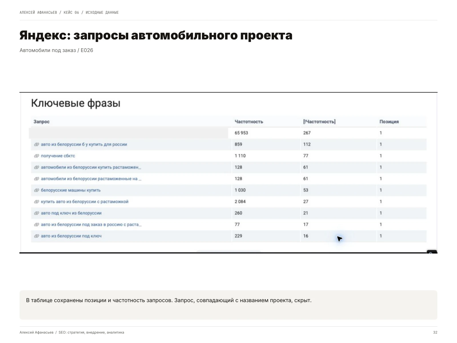Viewport: 457px width, 343px height.
Task: Click breadcrumb 'ИСХОДНЫЕ ДАННЫЕ'
Action: (102, 12)
